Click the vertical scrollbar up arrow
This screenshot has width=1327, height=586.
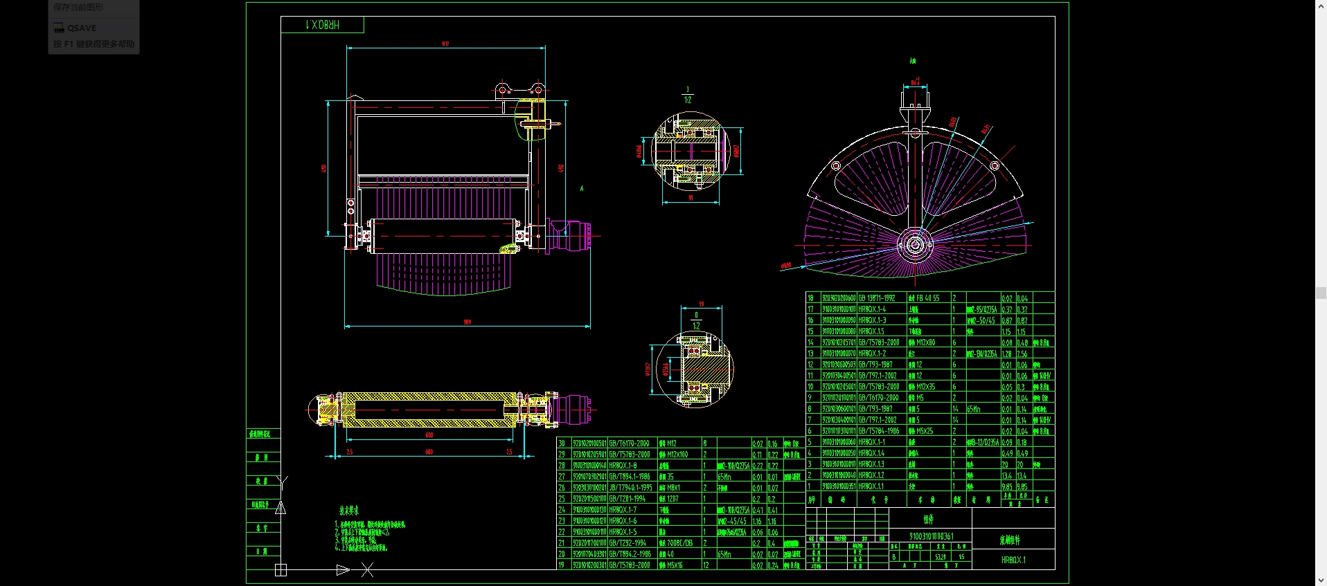1321,5
